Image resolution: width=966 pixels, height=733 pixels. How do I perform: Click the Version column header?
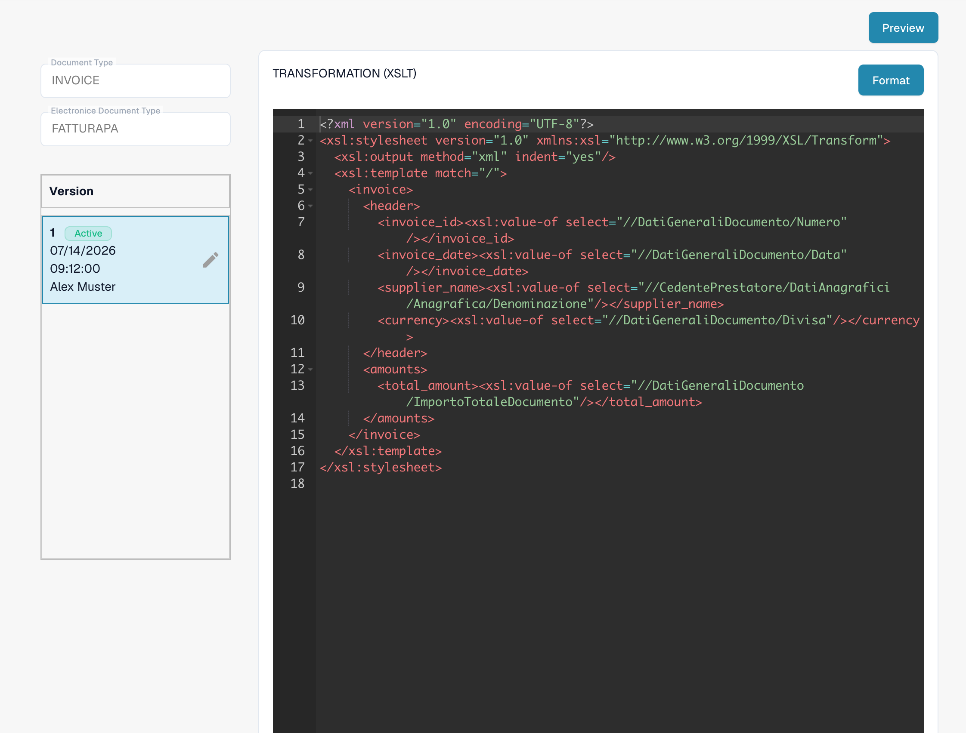coord(135,191)
